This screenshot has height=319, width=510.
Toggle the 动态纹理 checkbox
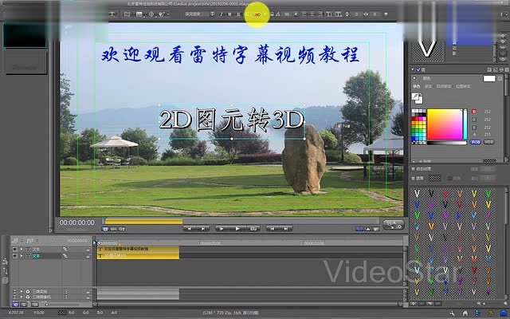(414, 169)
